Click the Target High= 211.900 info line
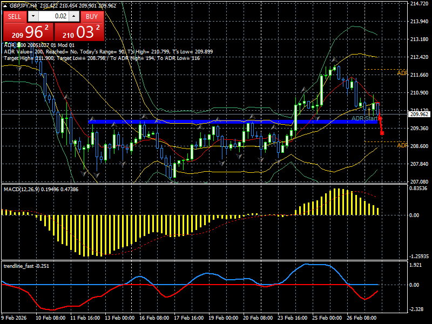 click(x=102, y=58)
